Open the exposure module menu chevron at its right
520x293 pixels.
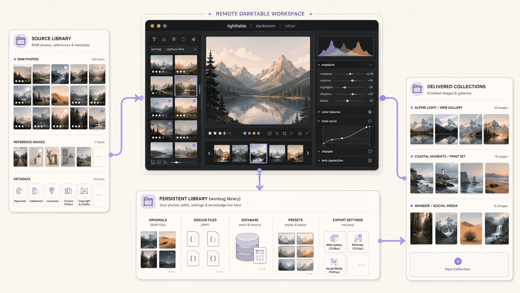pyautogui.click(x=371, y=65)
